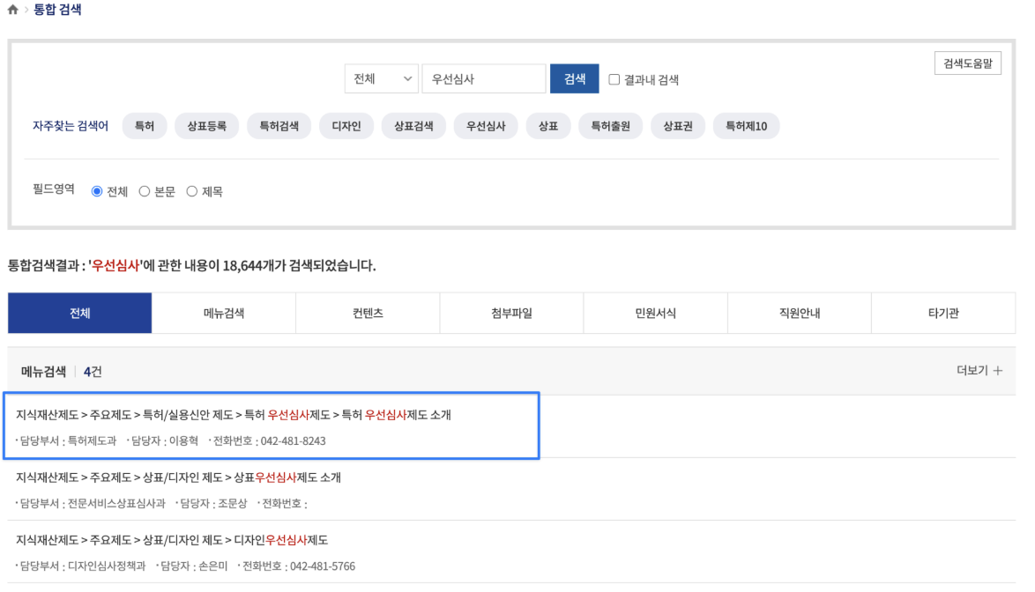Click the 상표등록 frequent search keyword
1035x592 pixels.
point(205,126)
